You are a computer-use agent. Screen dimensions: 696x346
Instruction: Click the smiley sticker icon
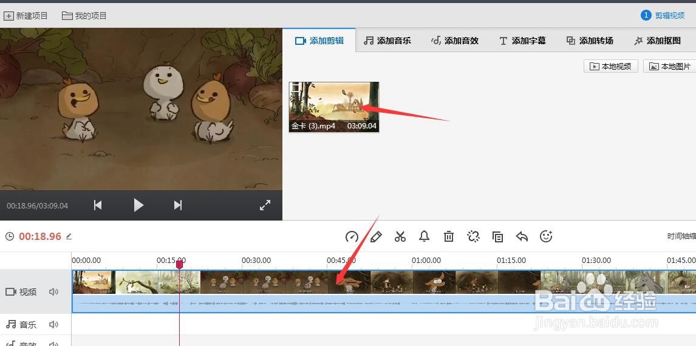(546, 236)
